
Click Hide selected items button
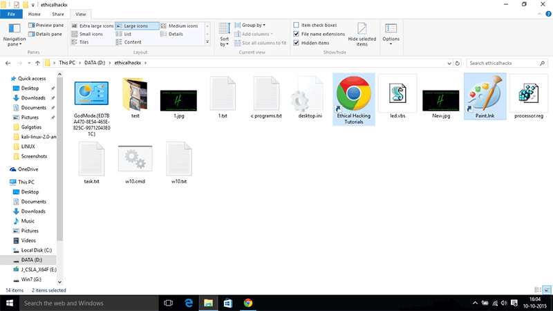click(x=362, y=33)
